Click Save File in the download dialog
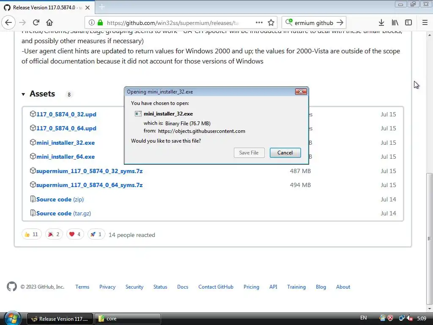Image resolution: width=433 pixels, height=325 pixels. point(249,152)
